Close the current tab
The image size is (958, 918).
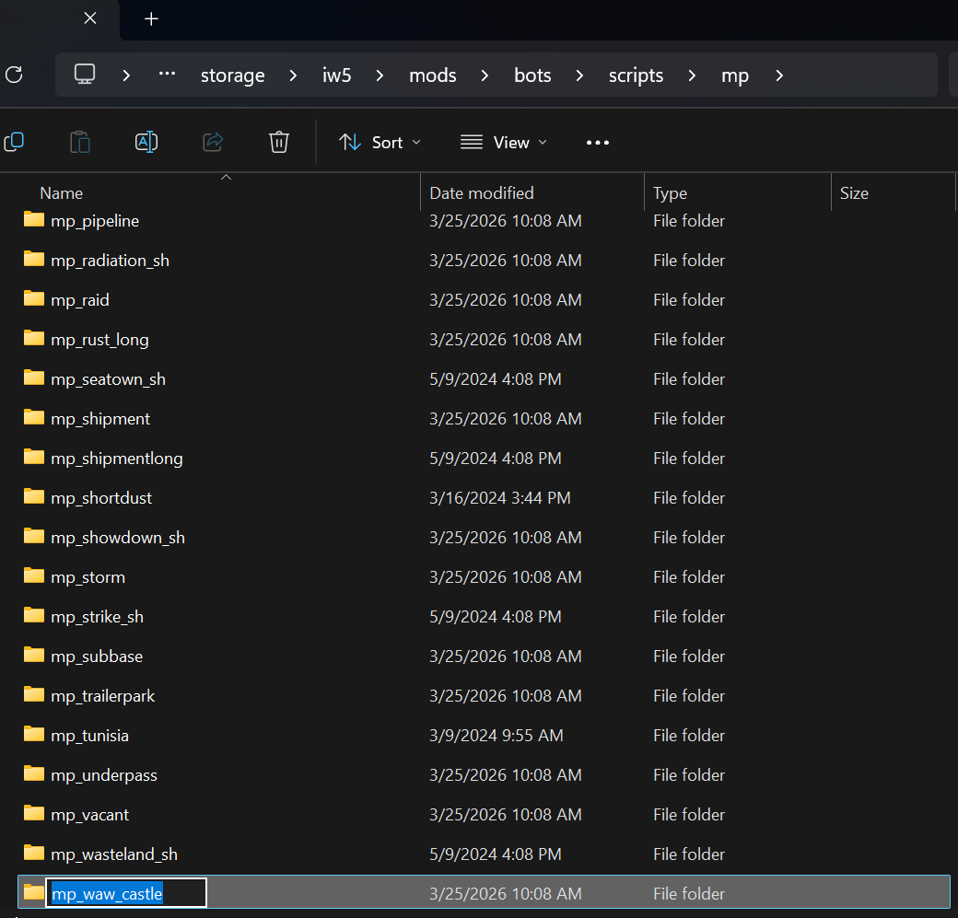(90, 18)
